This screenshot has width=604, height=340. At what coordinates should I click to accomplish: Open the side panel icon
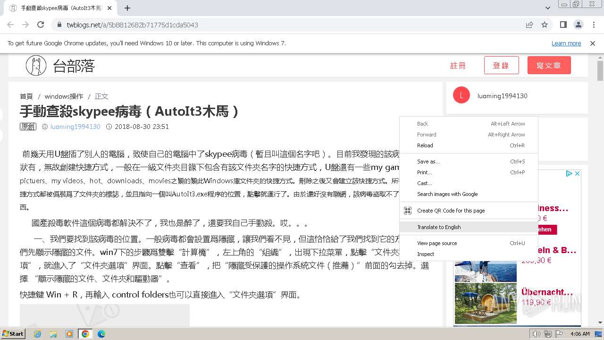pyautogui.click(x=563, y=25)
